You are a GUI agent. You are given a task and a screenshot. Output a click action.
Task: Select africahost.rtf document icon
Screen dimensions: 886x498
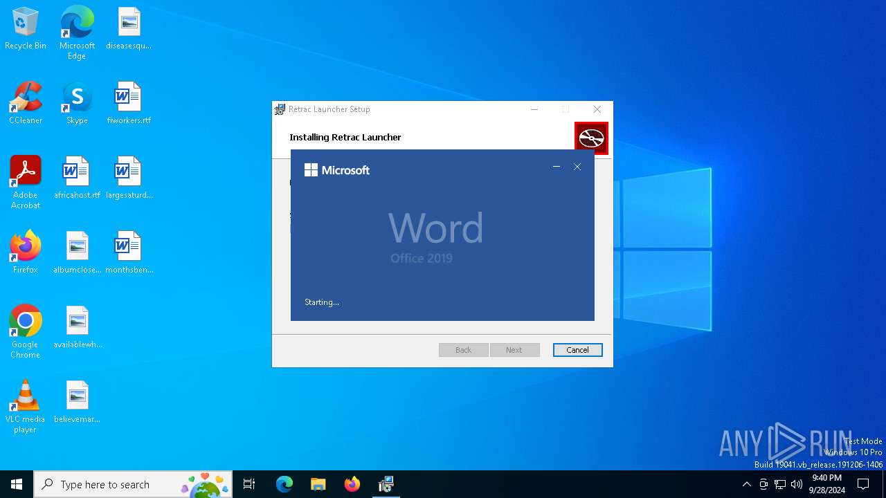77,178
